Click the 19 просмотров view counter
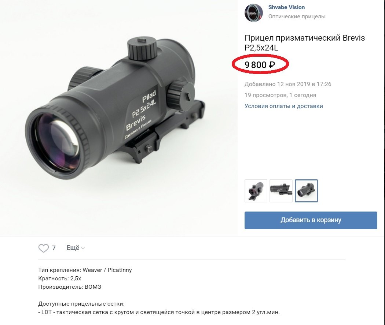 click(280, 95)
